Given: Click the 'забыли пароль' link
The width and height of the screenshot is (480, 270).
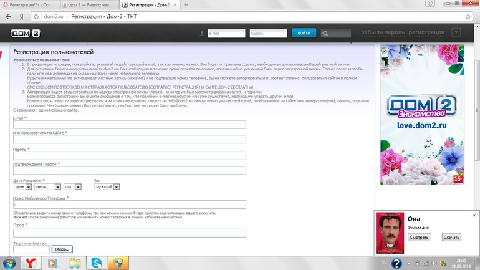Looking at the screenshot, I should click(x=383, y=32).
